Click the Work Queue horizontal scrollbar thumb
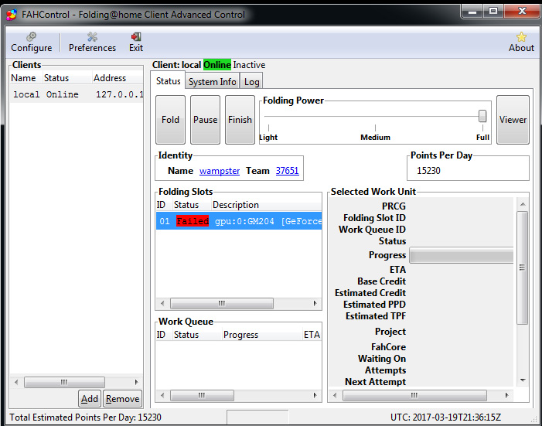Image resolution: width=542 pixels, height=426 pixels. coord(202,395)
